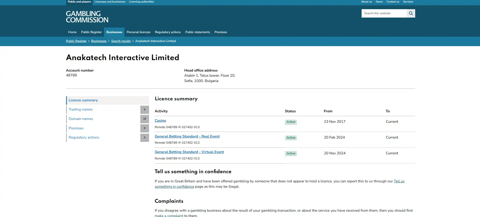Follow Businesses breadcrumb link
The image size is (480, 217).
(x=99, y=41)
